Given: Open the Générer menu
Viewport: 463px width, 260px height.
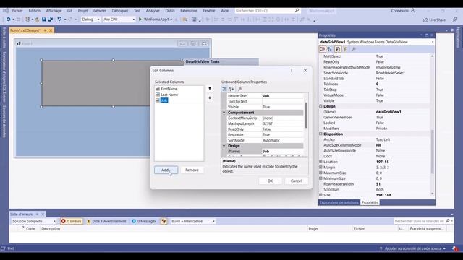Looking at the screenshot, I should click(x=100, y=11).
